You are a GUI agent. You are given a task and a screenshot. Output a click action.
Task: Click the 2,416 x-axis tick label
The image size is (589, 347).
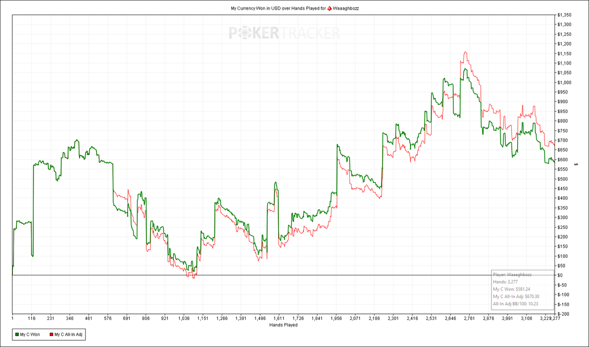pos(413,318)
